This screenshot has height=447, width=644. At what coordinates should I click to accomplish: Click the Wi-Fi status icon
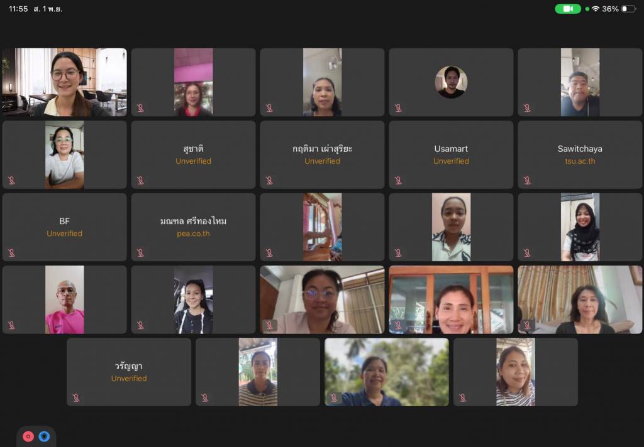pos(595,9)
